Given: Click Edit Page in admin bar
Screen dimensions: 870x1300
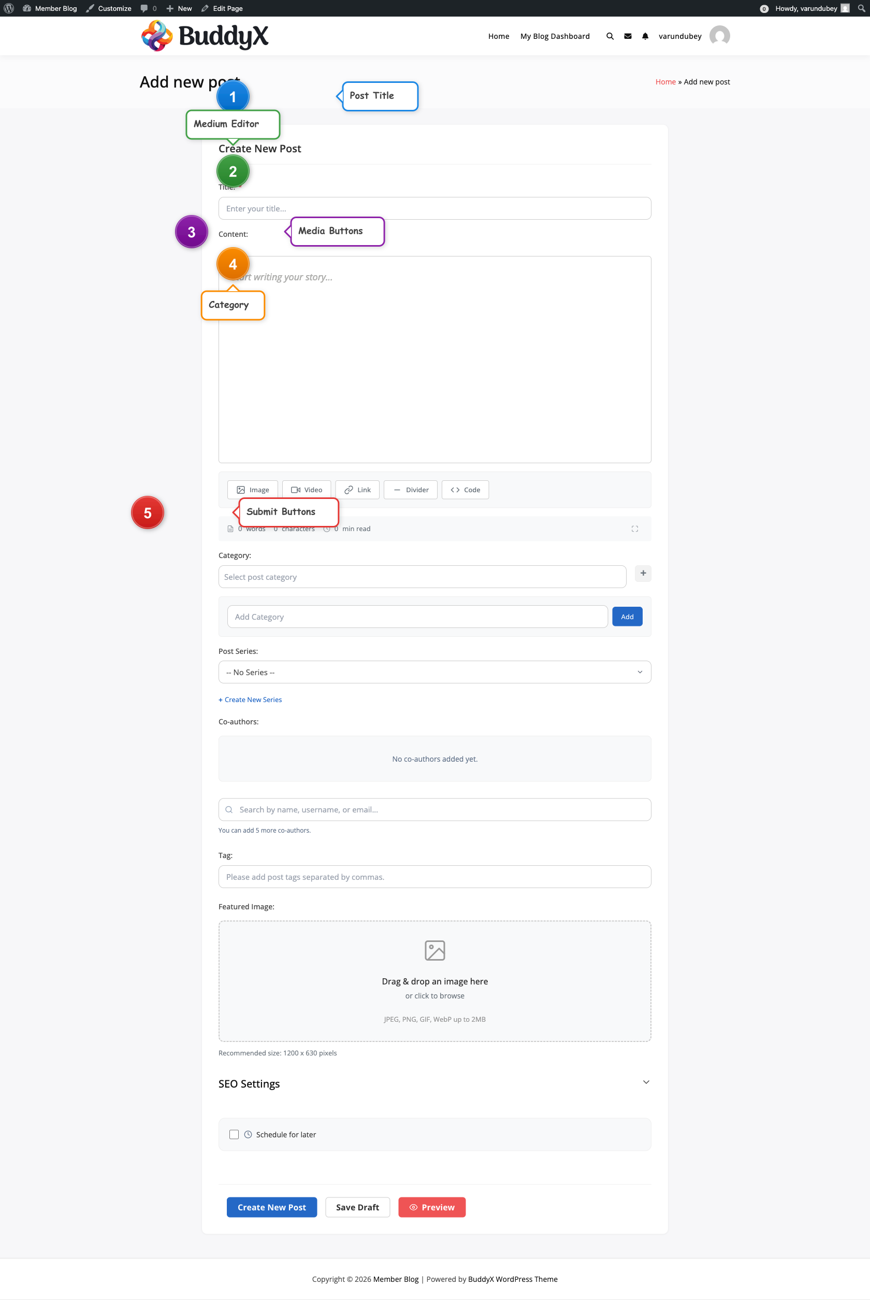Looking at the screenshot, I should click(222, 8).
